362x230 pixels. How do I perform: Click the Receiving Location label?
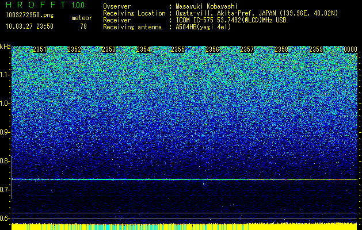coord(134,13)
